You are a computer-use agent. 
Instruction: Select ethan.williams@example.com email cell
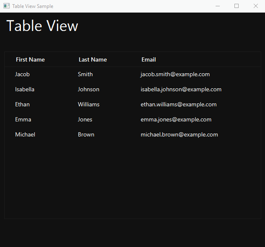pyautogui.click(x=179, y=104)
